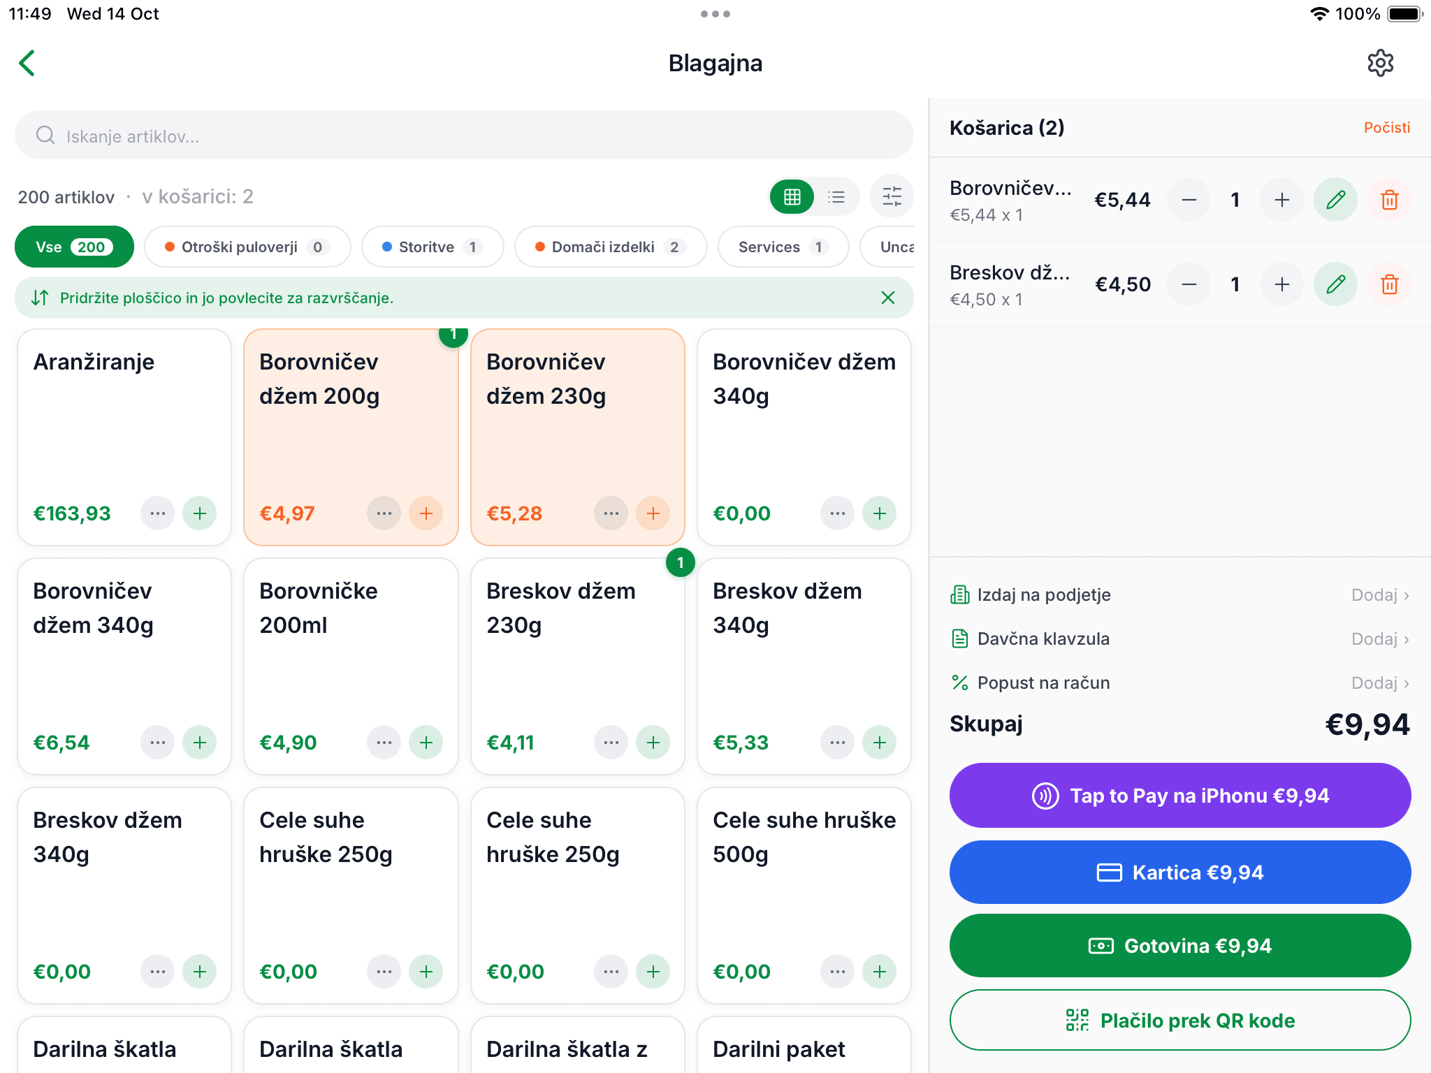Add Borovničev džem 340g priced €6,54

point(200,743)
